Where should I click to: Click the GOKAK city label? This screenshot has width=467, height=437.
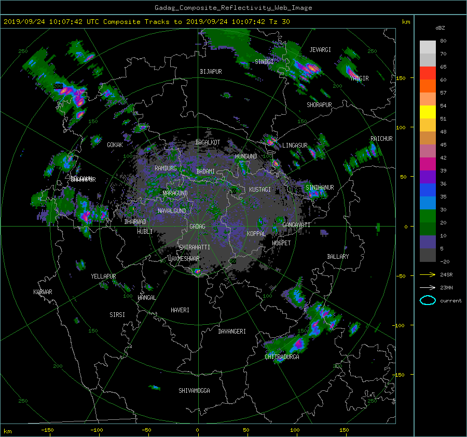click(115, 145)
